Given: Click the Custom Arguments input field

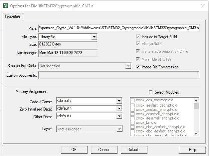Looking at the screenshot, I should pyautogui.click(x=119, y=75).
